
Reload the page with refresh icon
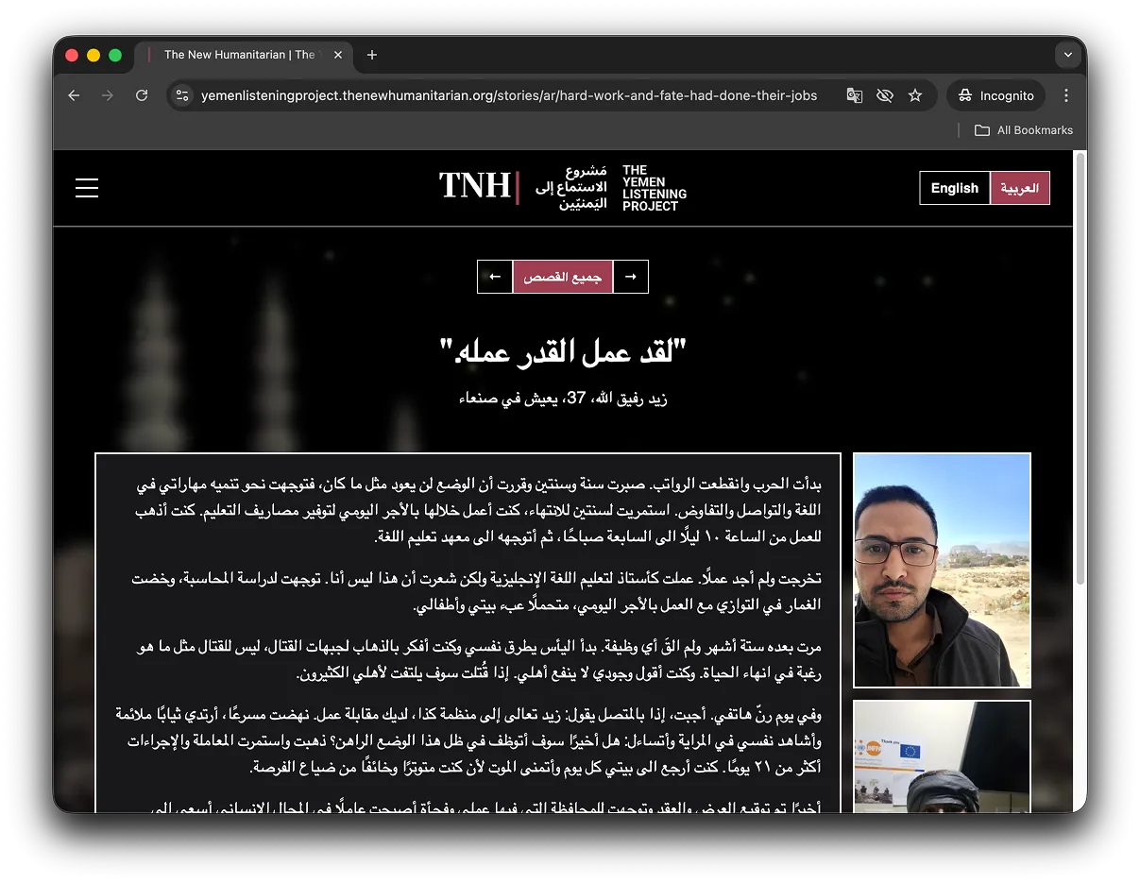pyautogui.click(x=142, y=95)
